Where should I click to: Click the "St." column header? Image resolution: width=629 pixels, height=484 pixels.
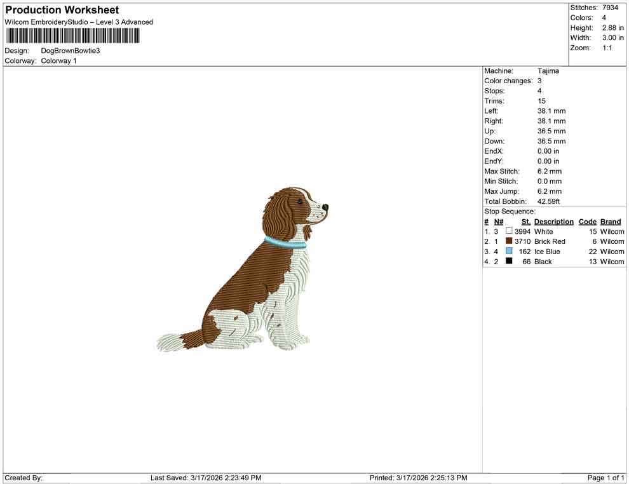525,222
